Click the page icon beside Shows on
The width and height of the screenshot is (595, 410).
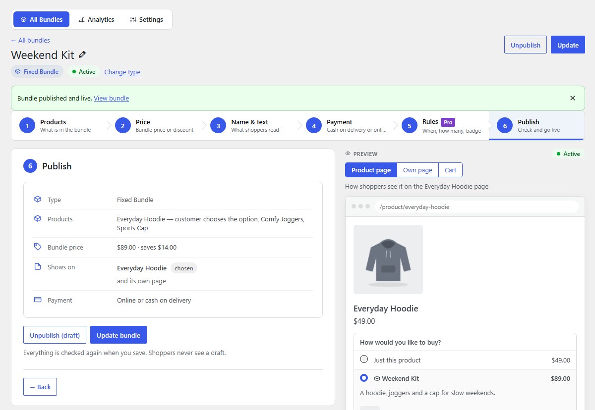(38, 267)
